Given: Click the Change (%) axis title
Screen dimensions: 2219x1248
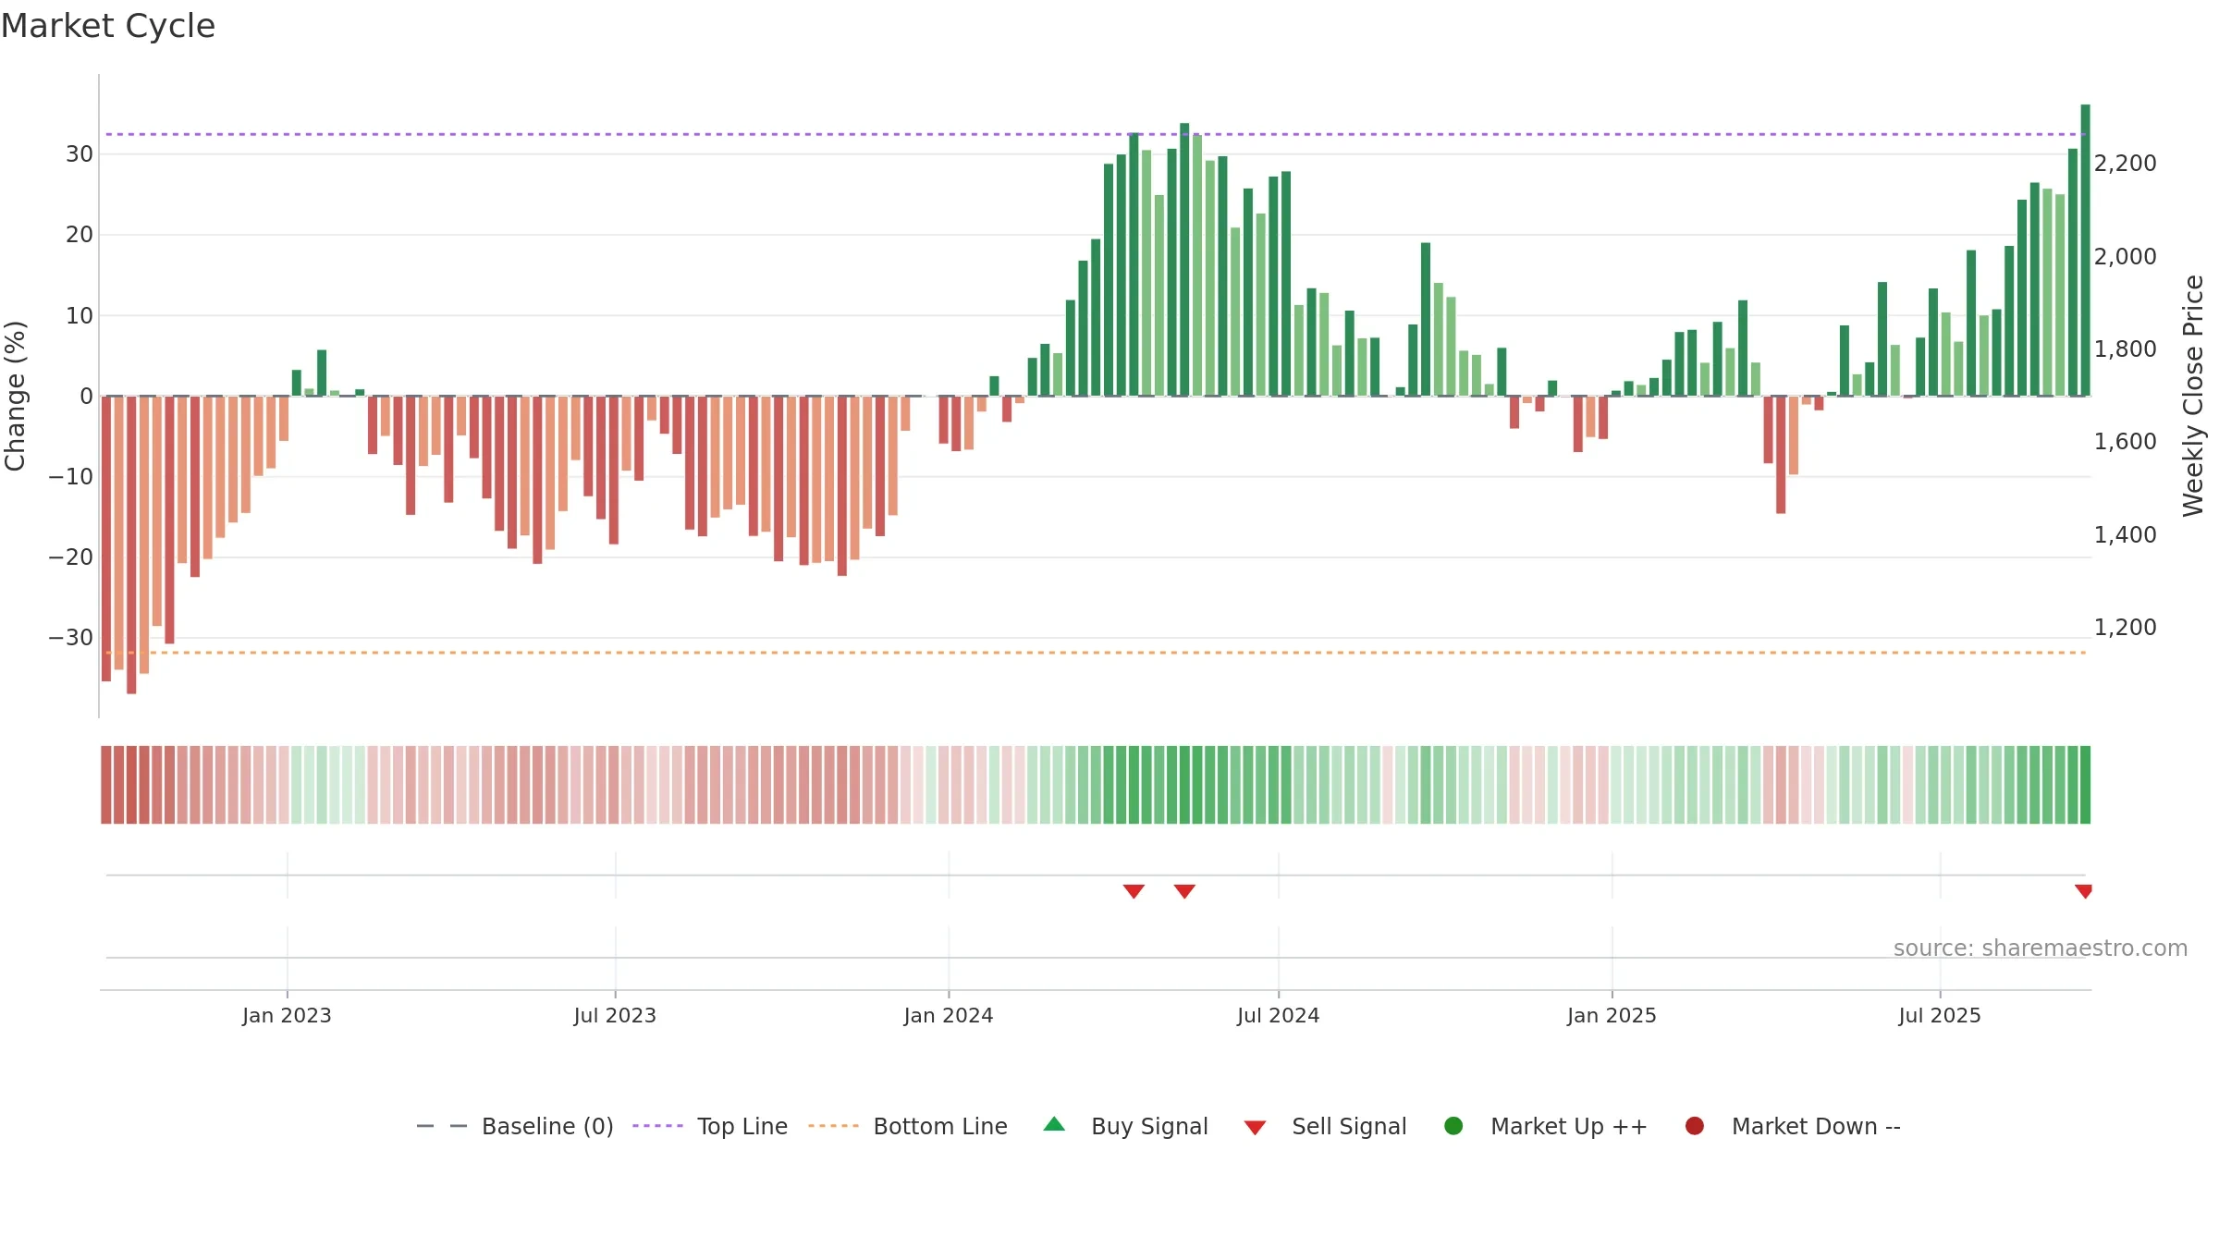Looking at the screenshot, I should tap(15, 396).
